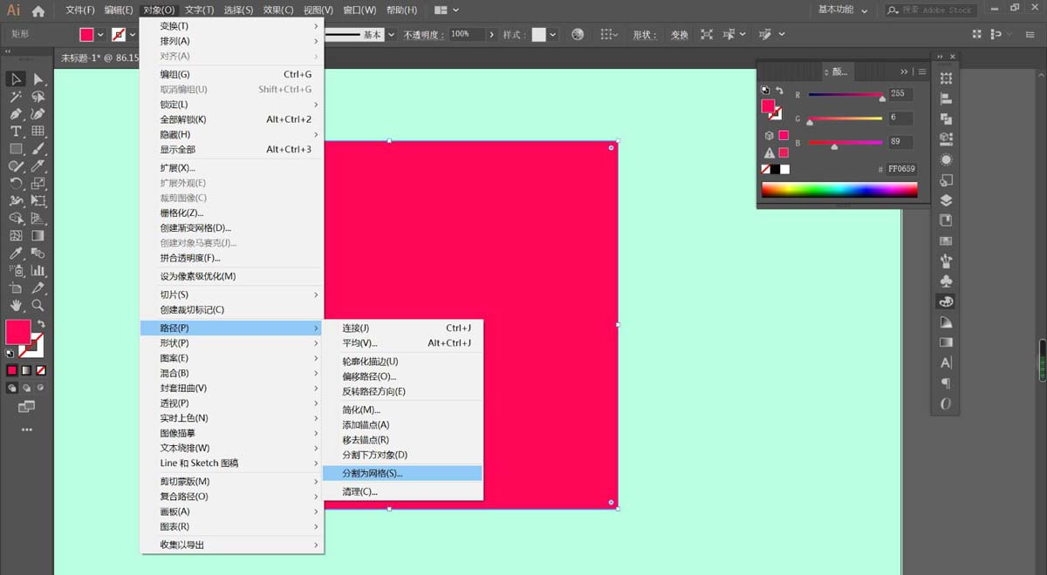Select the Type tool
This screenshot has width=1047, height=575.
16,131
